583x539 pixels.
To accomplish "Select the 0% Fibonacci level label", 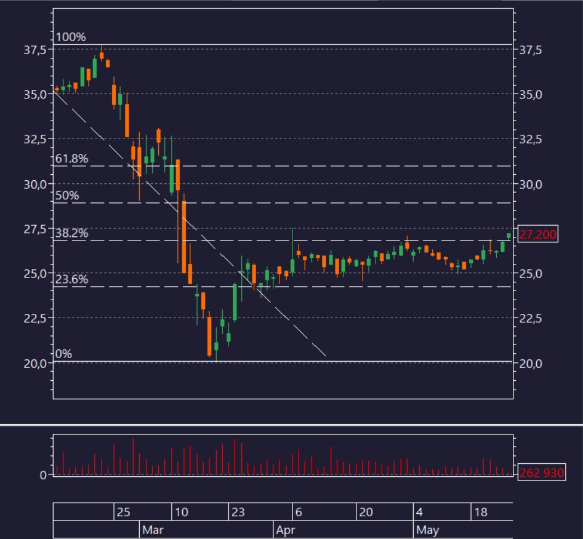I will pos(63,354).
